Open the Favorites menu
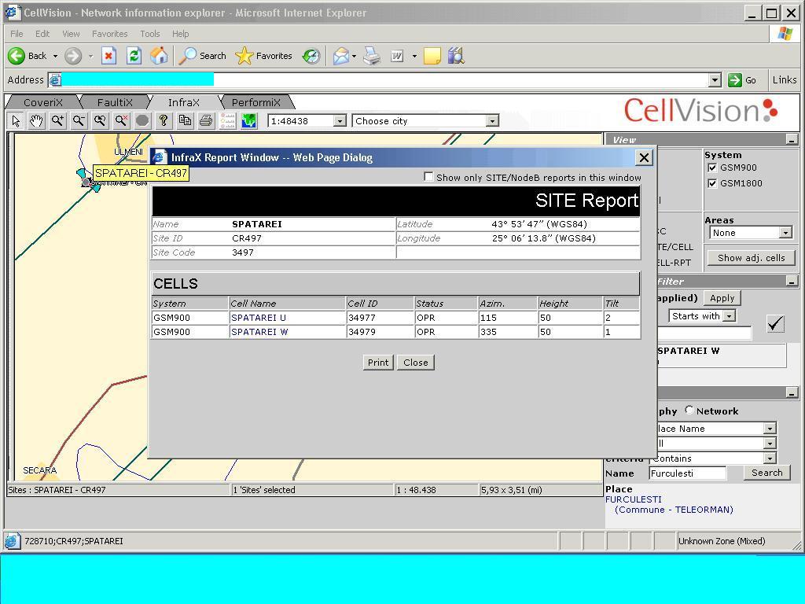 (109, 34)
